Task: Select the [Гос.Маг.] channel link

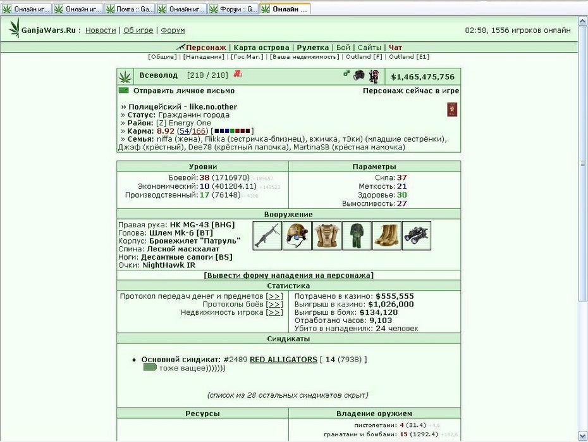Action: [247, 57]
